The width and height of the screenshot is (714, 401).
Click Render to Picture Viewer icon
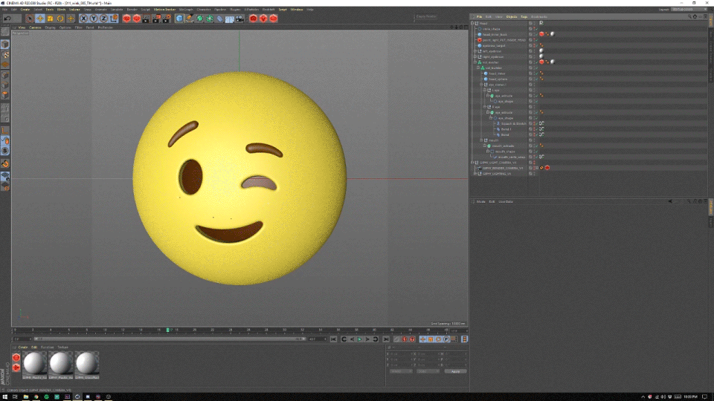pyautogui.click(x=156, y=19)
